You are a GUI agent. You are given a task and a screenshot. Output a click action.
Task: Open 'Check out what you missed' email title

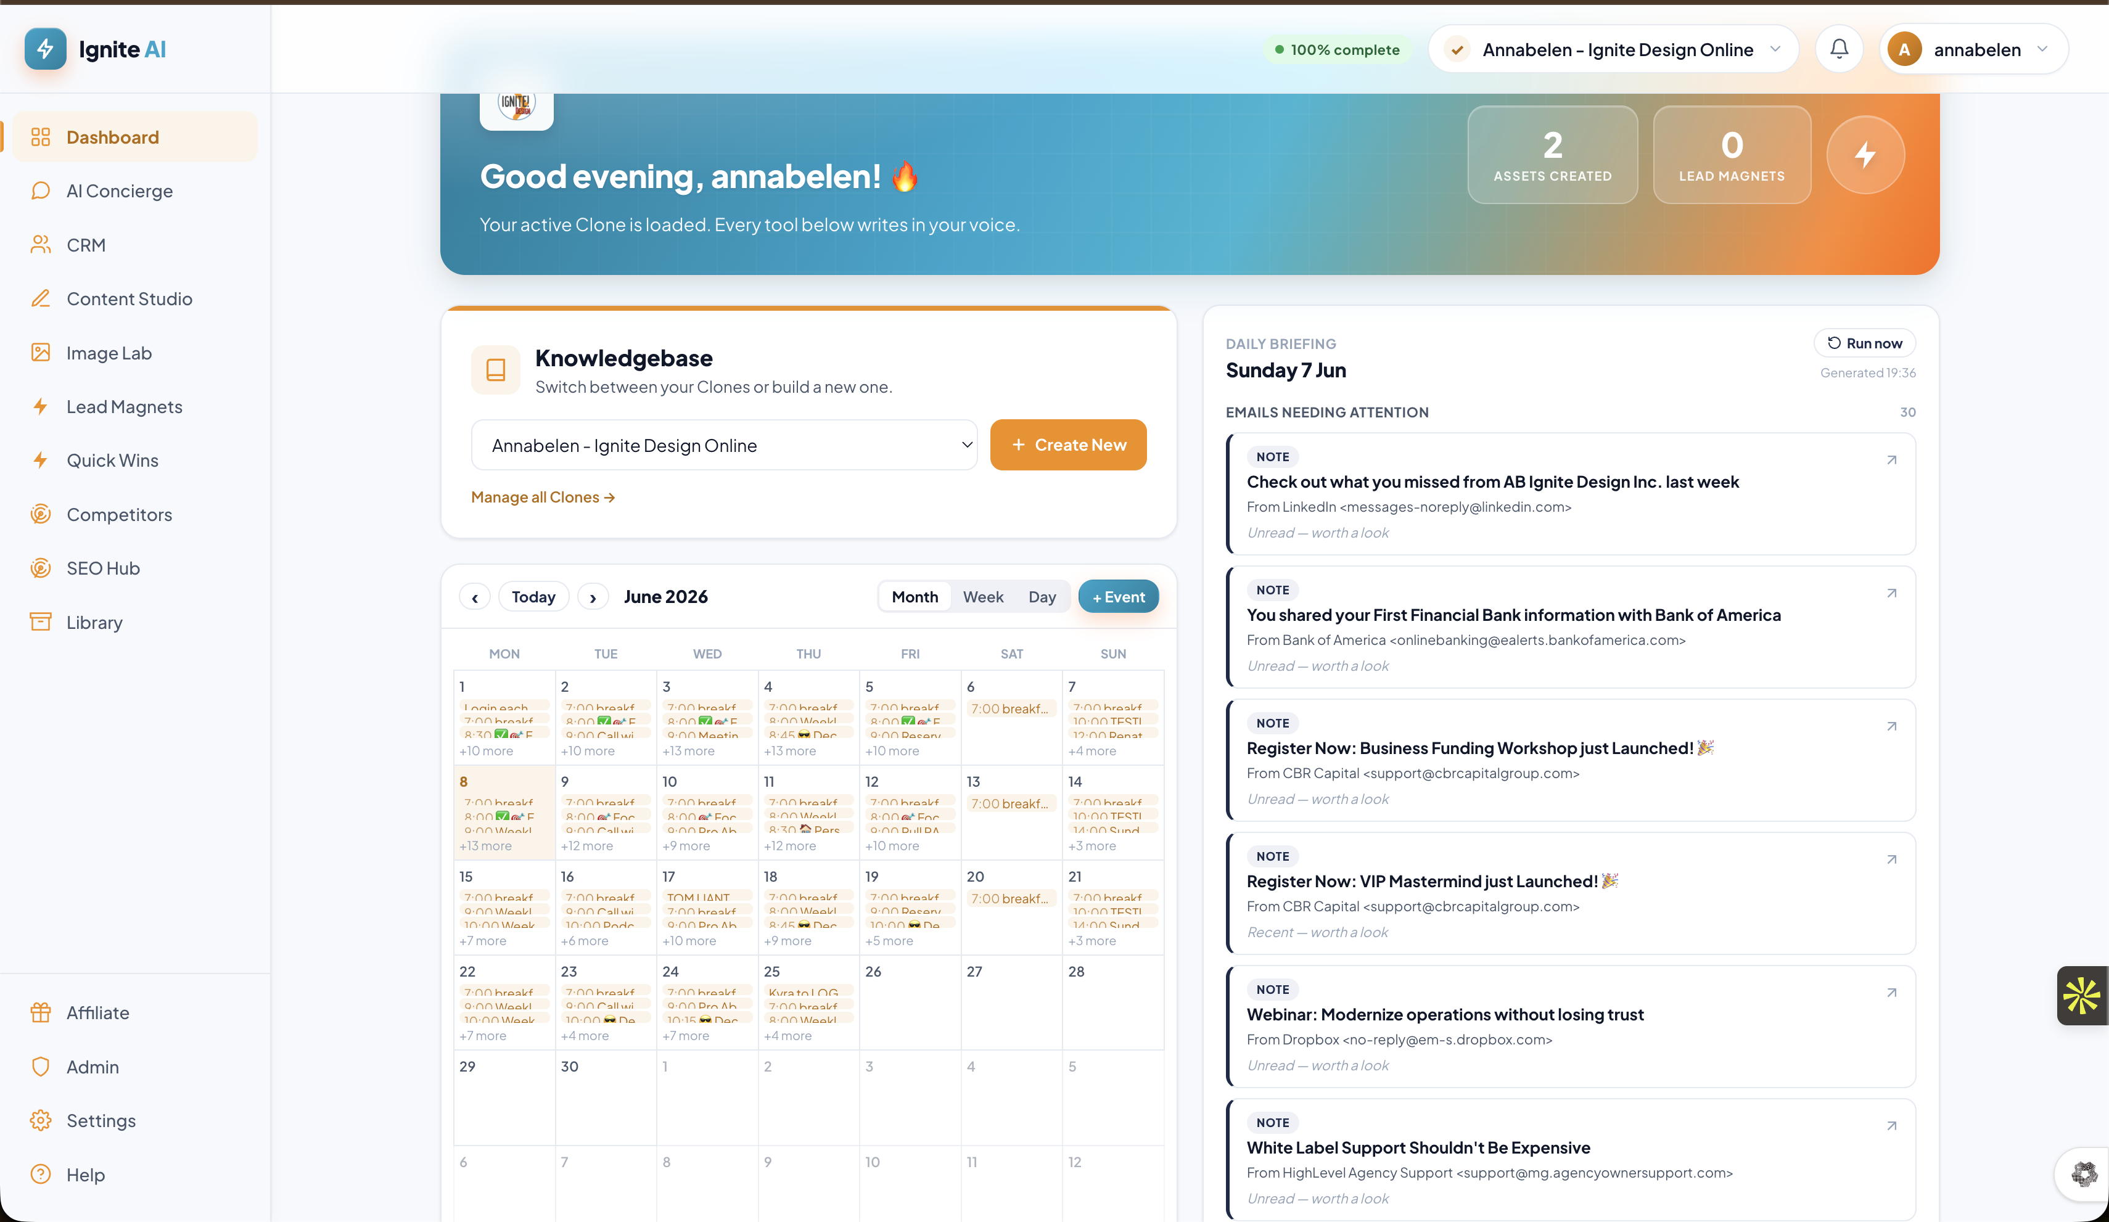pyautogui.click(x=1492, y=482)
